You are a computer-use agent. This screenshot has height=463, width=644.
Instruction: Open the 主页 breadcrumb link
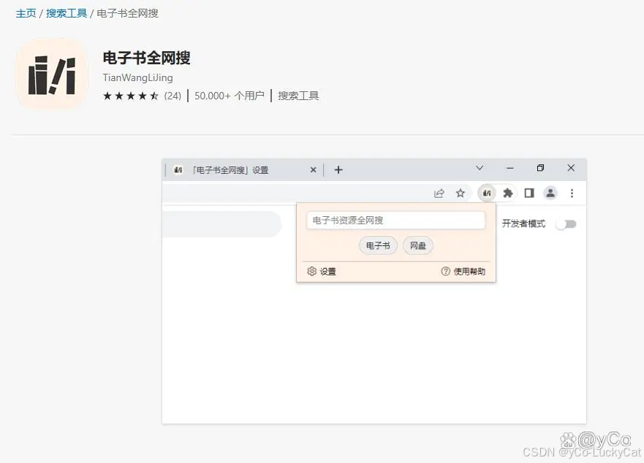pyautogui.click(x=26, y=14)
